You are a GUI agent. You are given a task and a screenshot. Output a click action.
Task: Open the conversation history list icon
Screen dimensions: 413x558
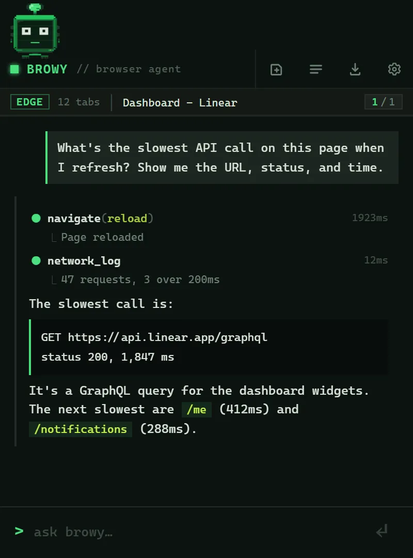tap(315, 69)
